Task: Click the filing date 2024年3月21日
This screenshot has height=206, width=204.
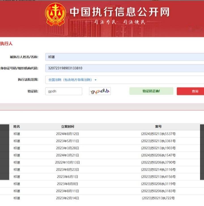Action: (67, 155)
